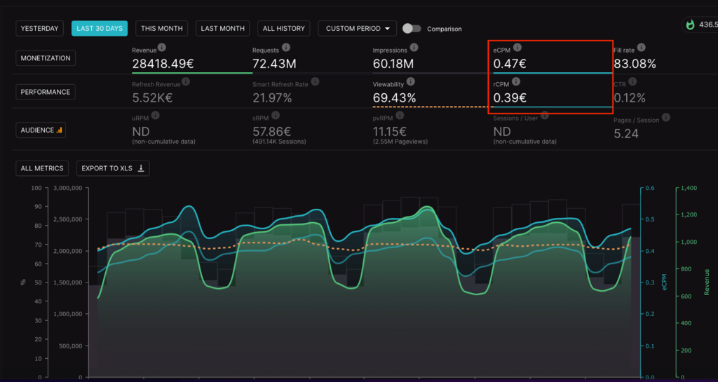718x382 pixels.
Task: Click the Smart Refresh Rate info icon
Action: click(315, 82)
